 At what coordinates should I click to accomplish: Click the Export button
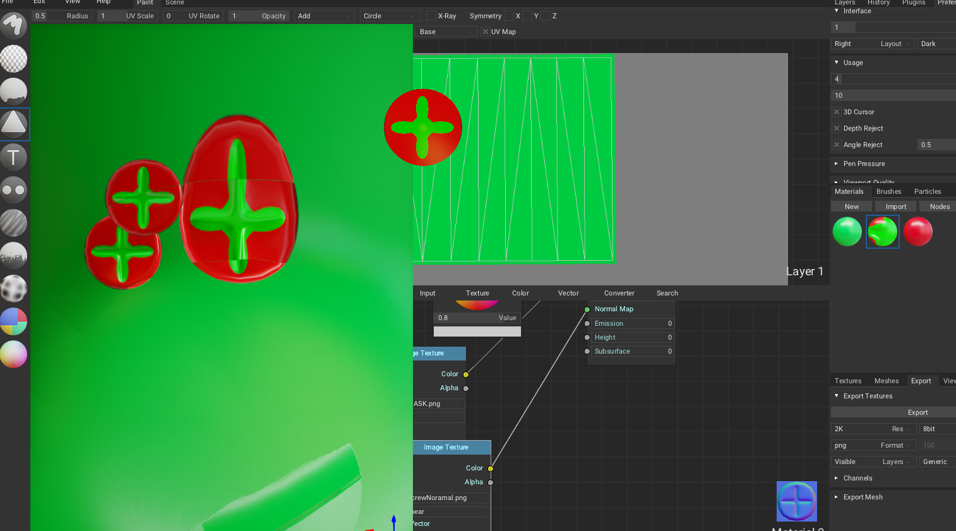pyautogui.click(x=917, y=412)
